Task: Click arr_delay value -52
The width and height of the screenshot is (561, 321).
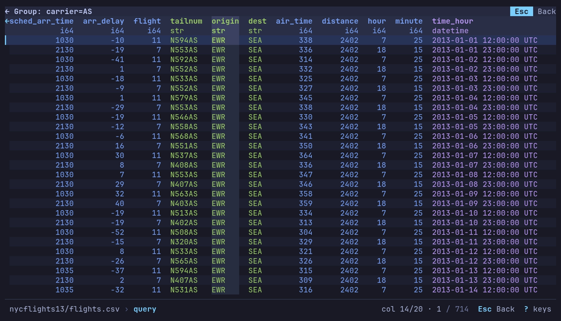Action: click(x=117, y=232)
